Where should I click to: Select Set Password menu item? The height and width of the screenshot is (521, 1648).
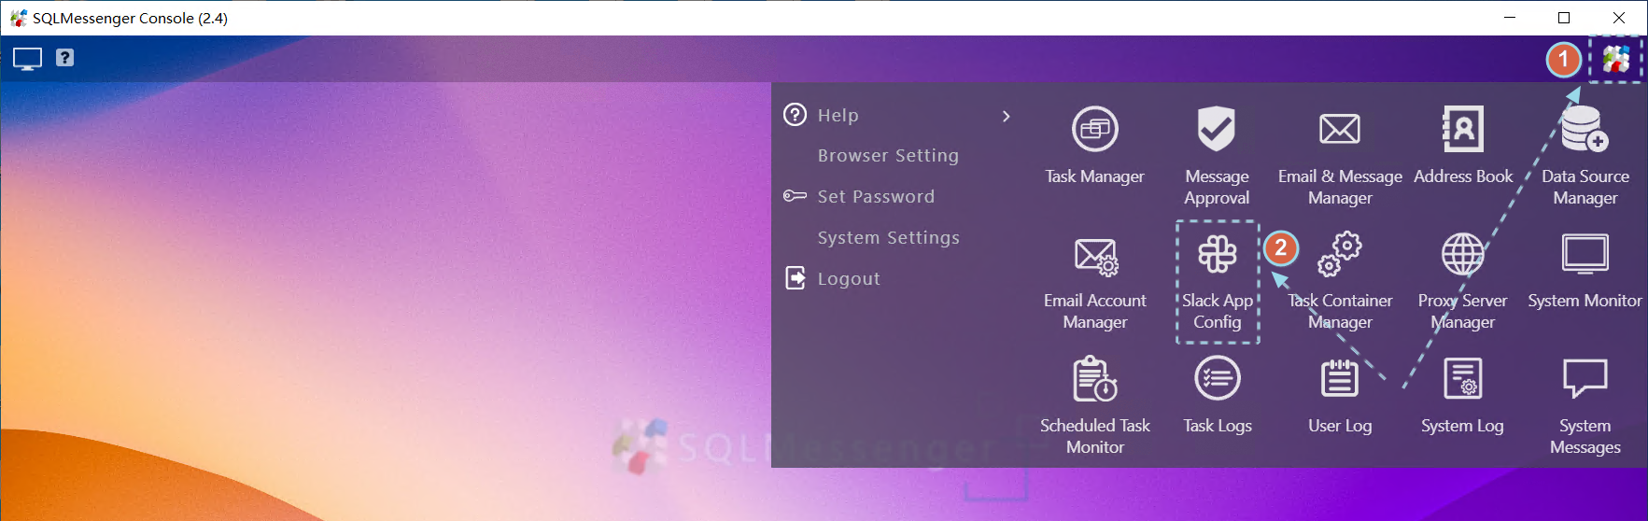click(x=876, y=197)
